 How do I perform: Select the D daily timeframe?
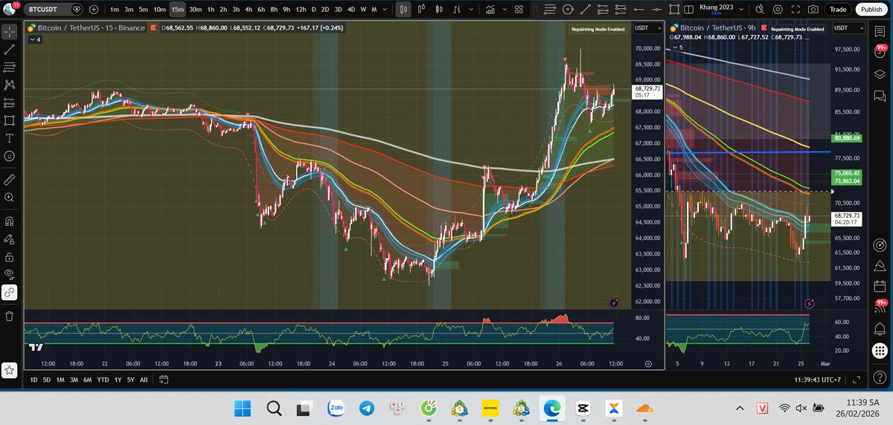coord(313,10)
